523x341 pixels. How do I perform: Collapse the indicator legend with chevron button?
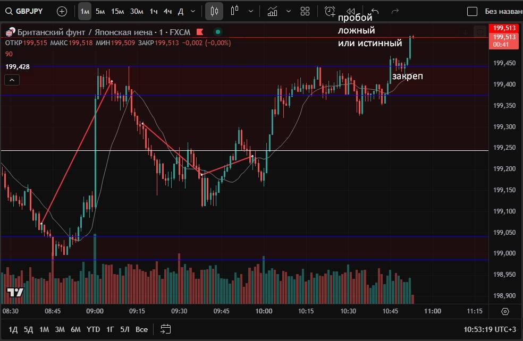pos(12,80)
